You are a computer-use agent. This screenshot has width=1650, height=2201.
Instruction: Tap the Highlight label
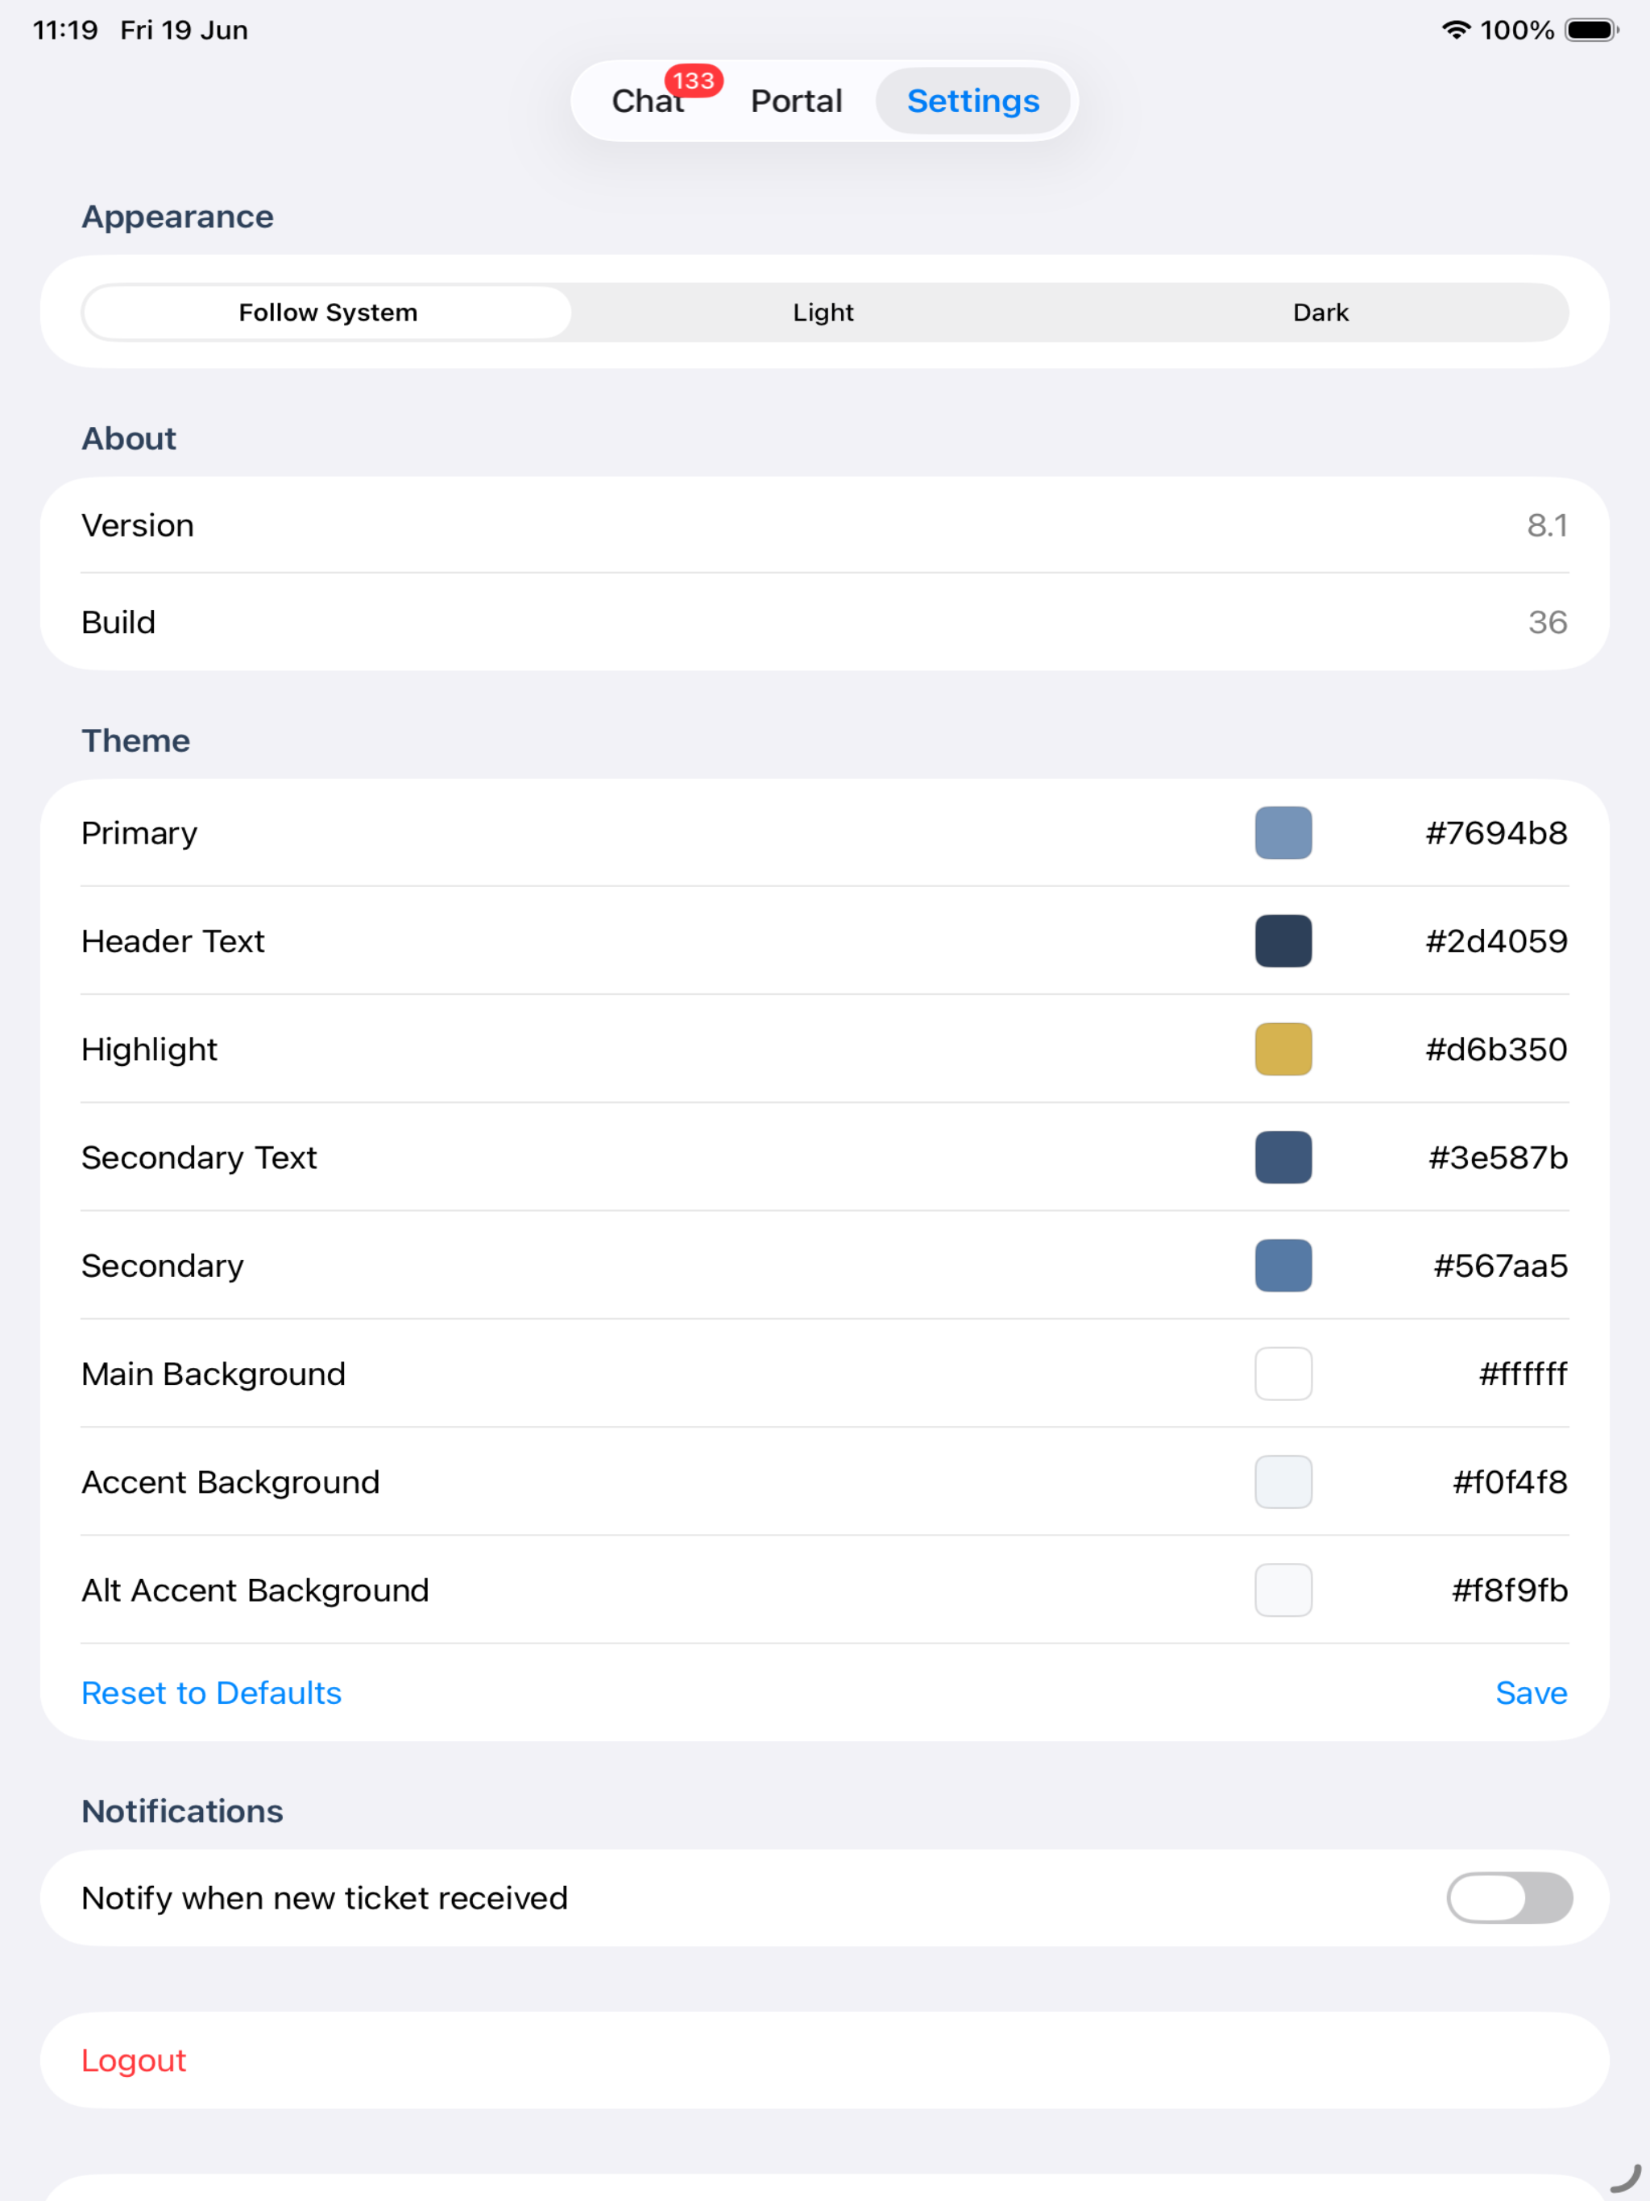(x=149, y=1049)
